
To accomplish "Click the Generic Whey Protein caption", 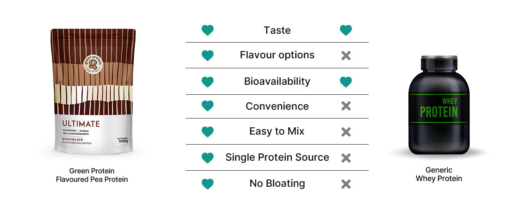I will (x=439, y=174).
